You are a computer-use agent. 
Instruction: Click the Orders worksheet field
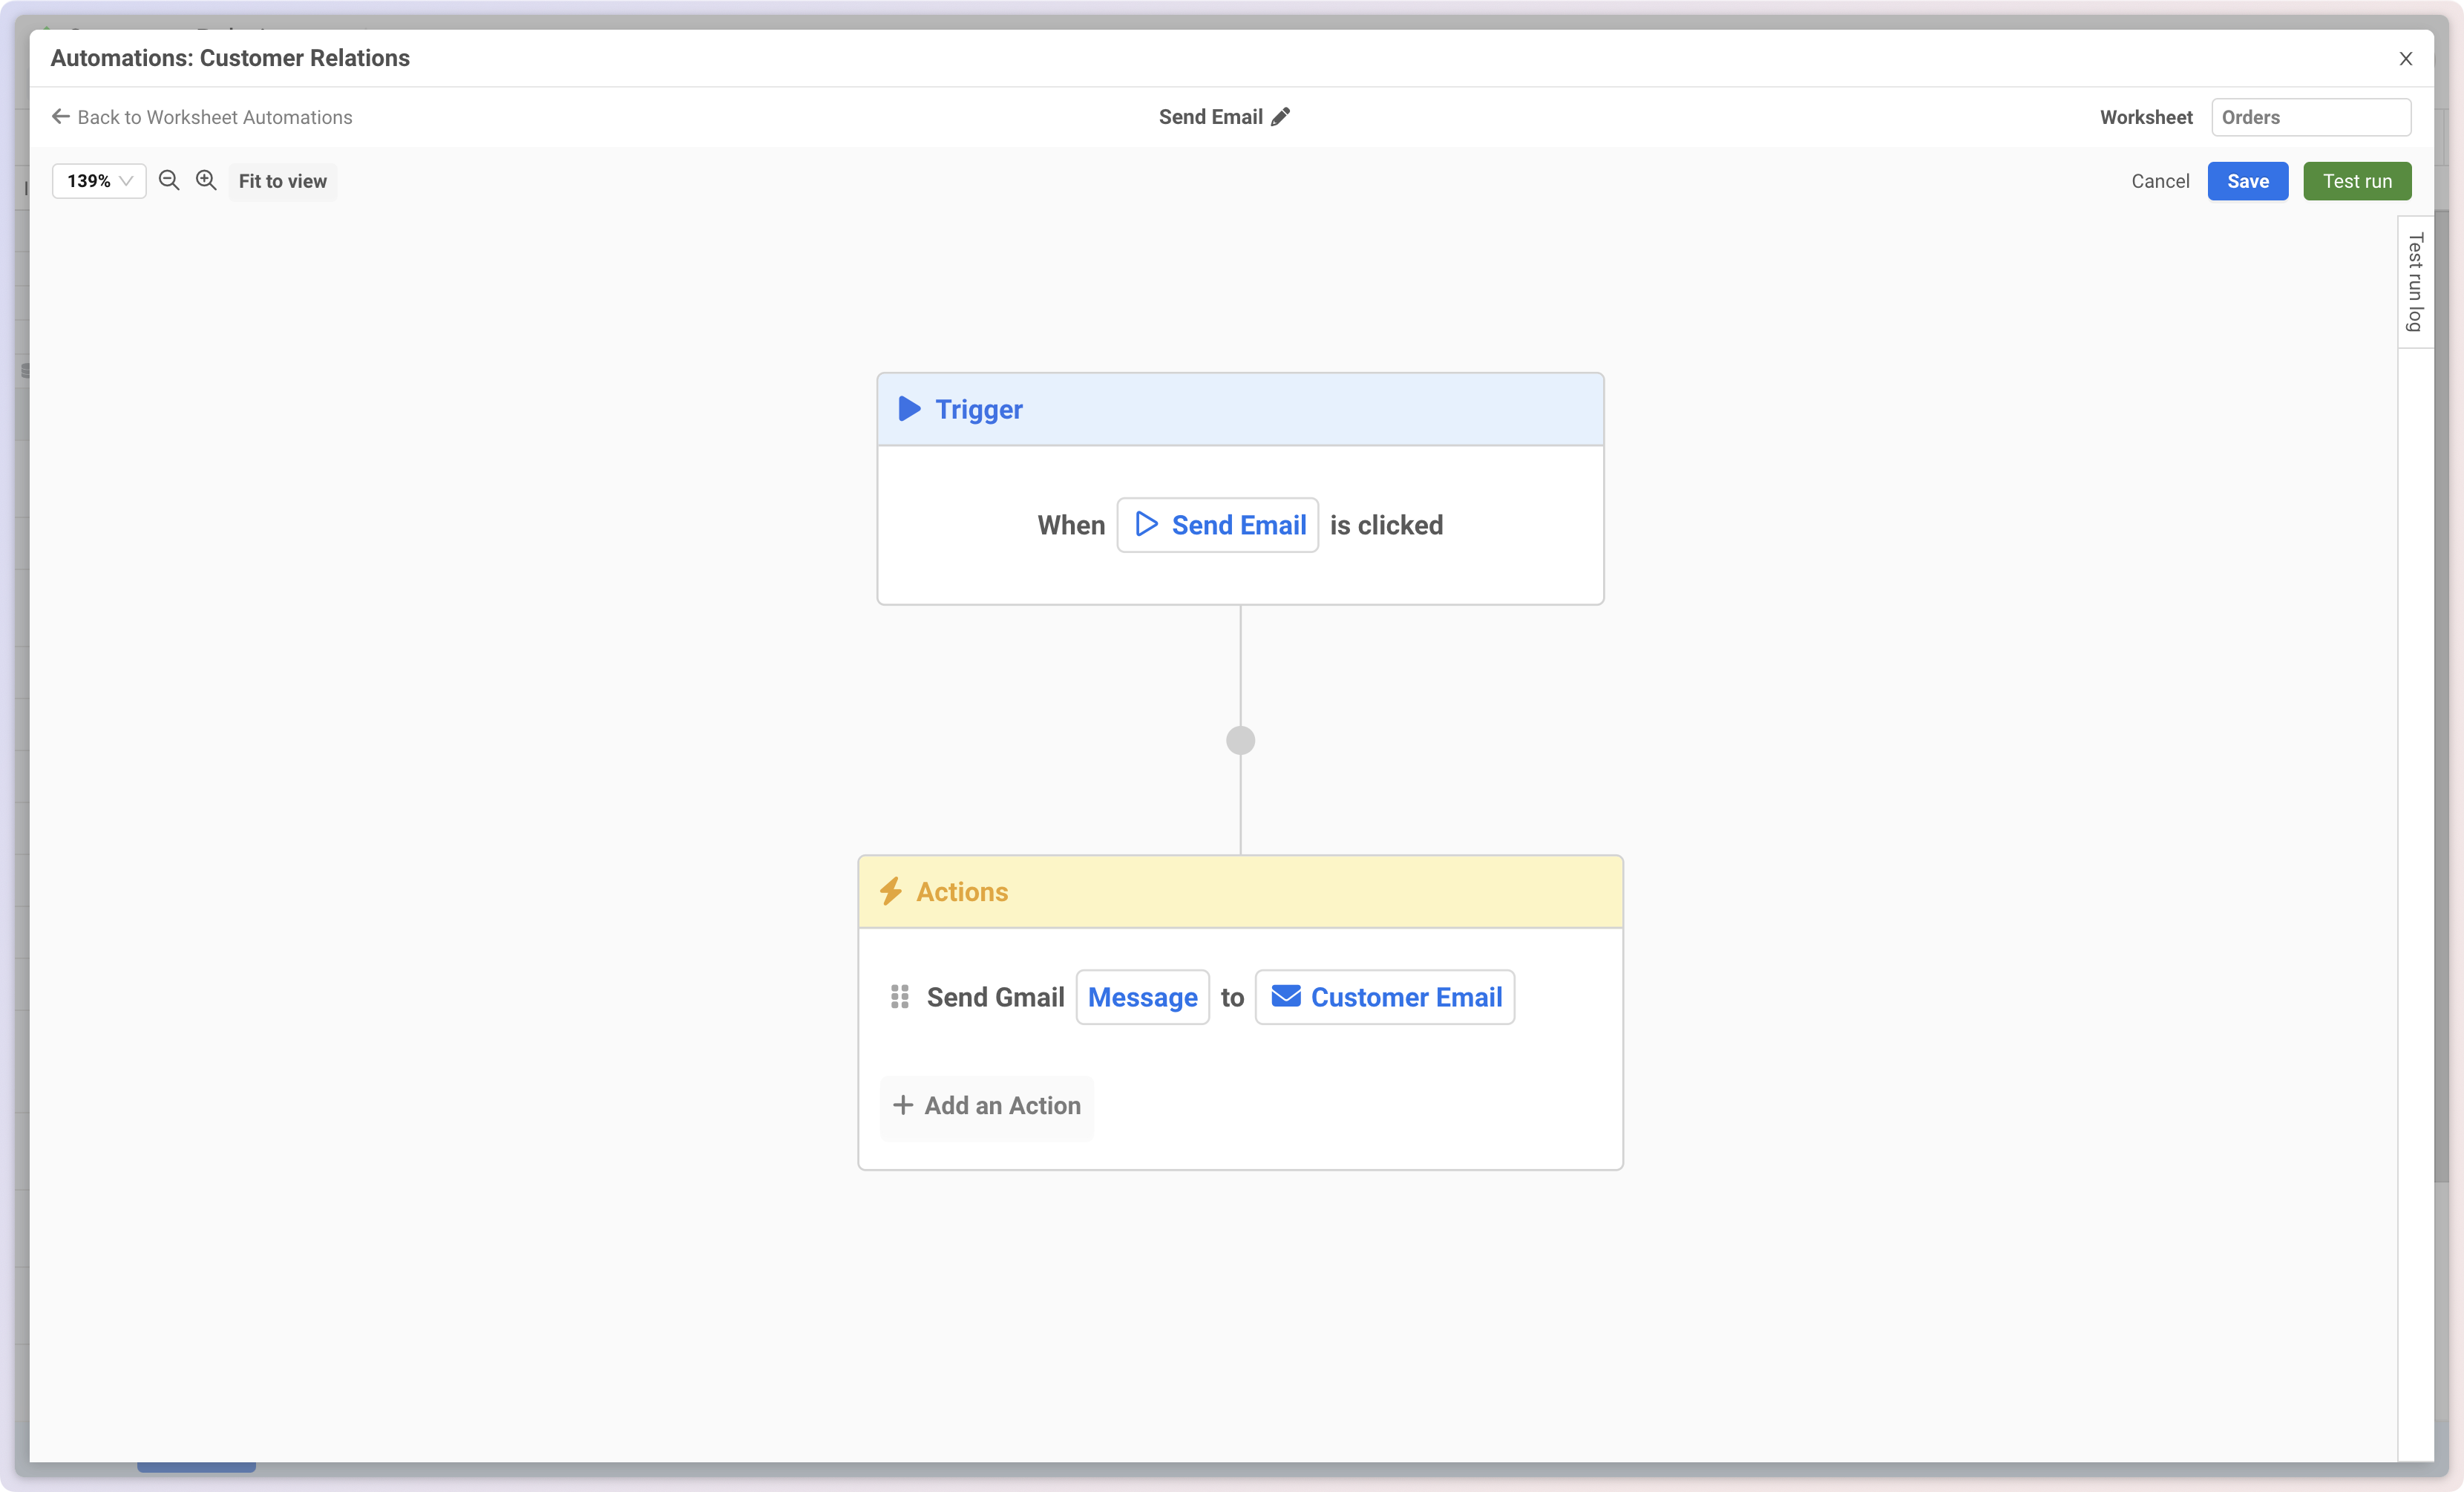click(x=2310, y=117)
